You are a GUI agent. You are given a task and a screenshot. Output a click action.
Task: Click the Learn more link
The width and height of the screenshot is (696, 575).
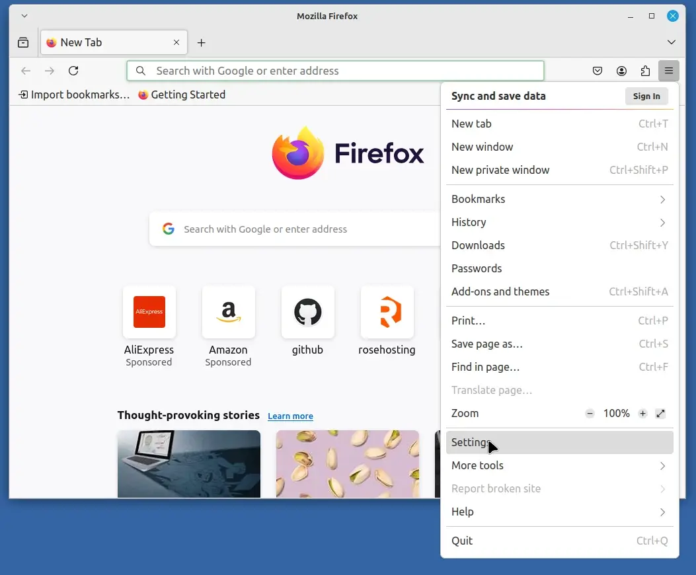tap(290, 416)
